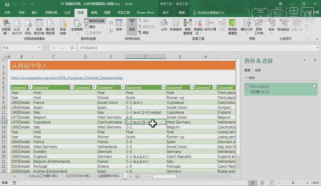Expand the Name Box dropdown arrow
This screenshot has height=186, width=321.
(39, 48)
